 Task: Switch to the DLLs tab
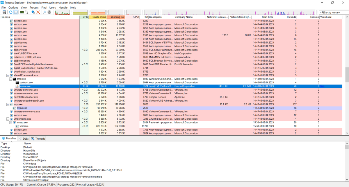pyautogui.click(x=24, y=139)
